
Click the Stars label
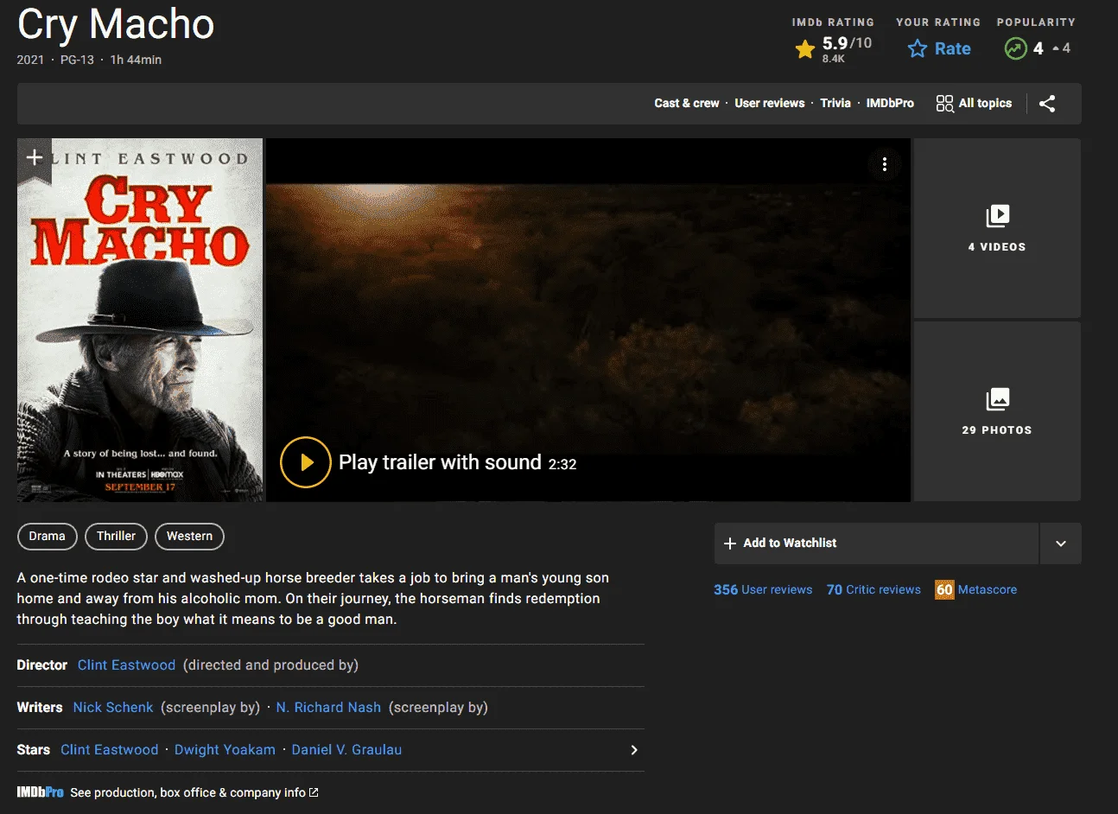[33, 750]
